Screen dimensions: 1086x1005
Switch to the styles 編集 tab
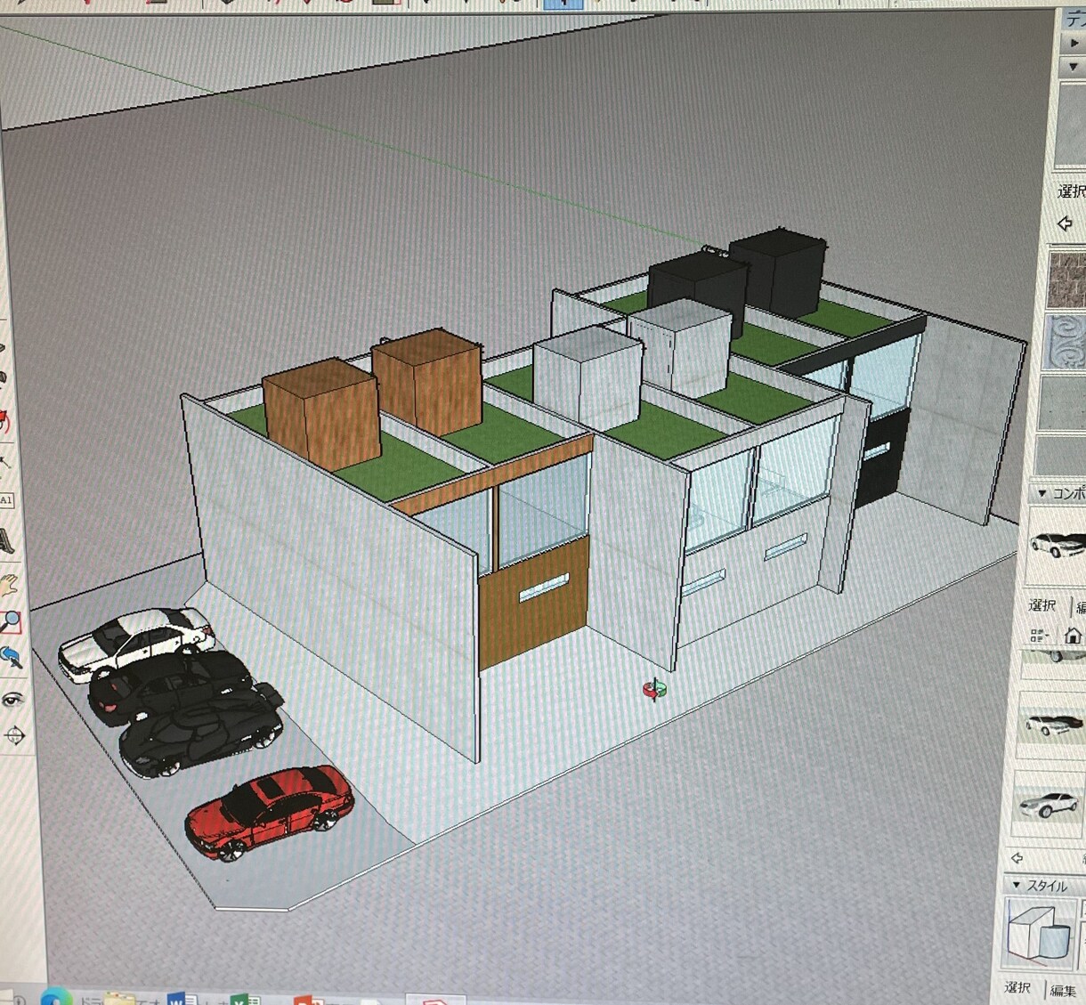(1063, 989)
